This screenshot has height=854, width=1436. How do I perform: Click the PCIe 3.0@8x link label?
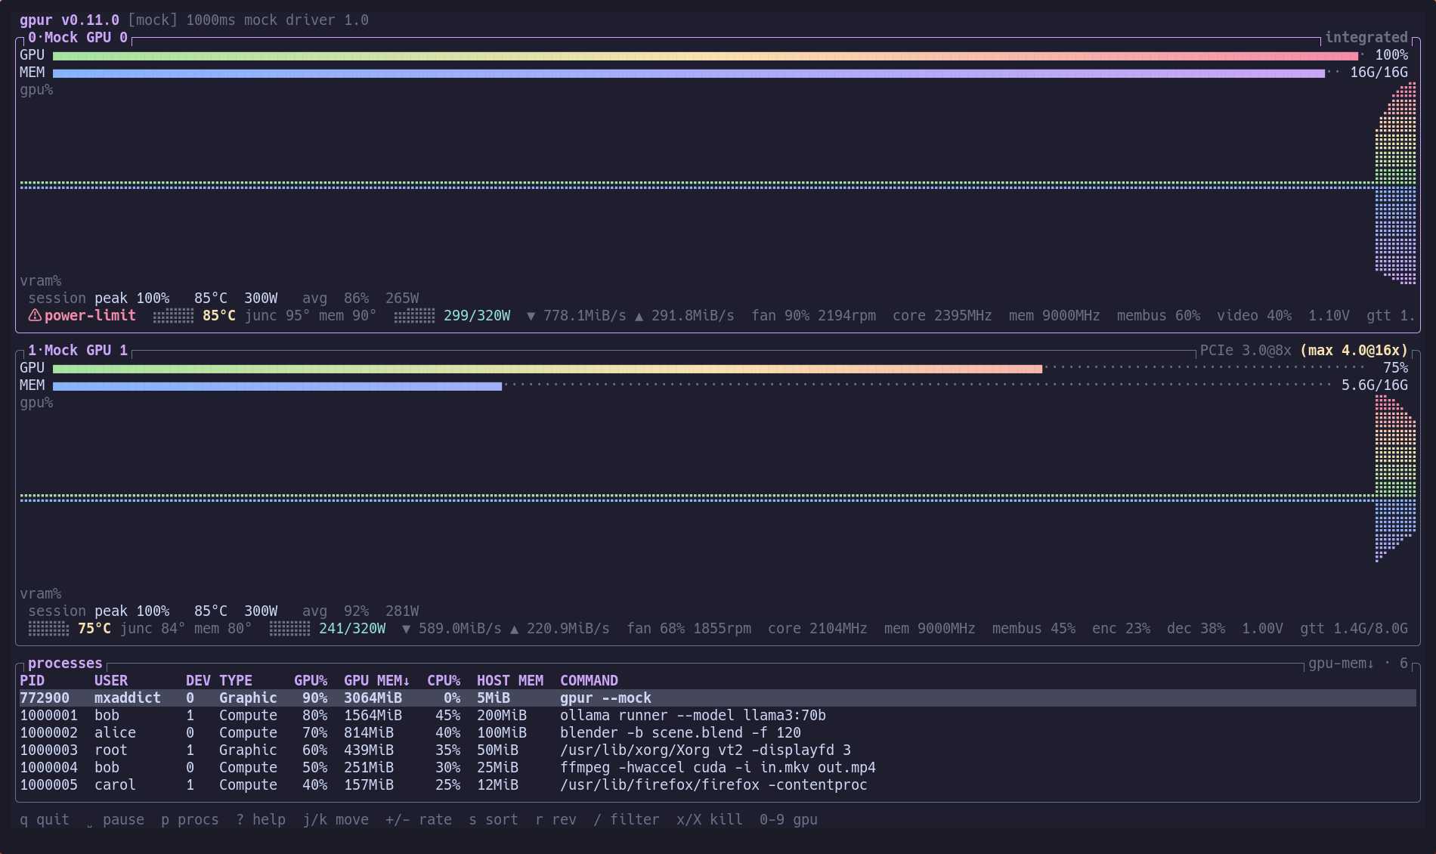click(x=1246, y=350)
